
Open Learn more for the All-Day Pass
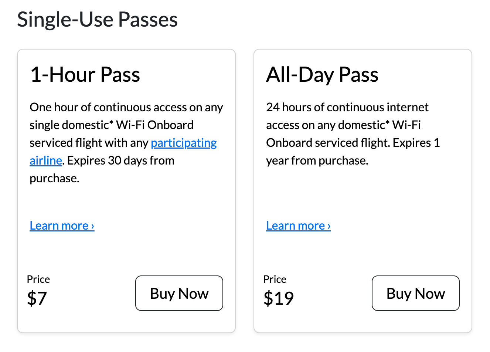click(296, 226)
